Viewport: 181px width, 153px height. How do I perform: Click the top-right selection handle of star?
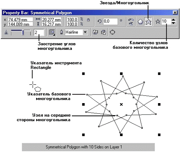click(x=159, y=73)
